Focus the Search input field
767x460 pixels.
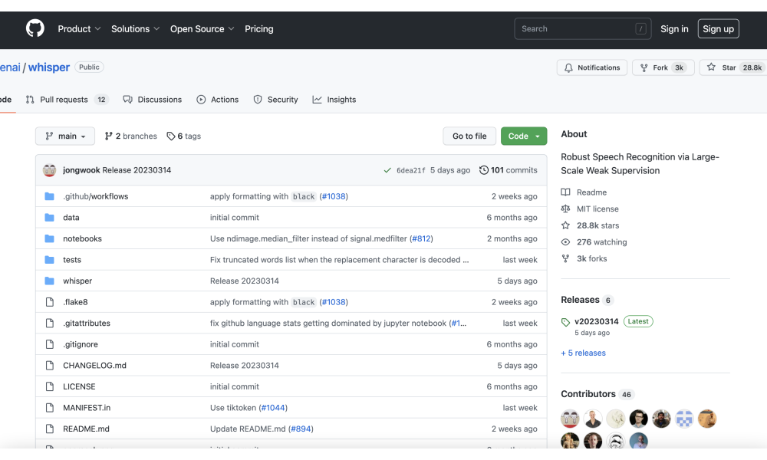pos(583,29)
